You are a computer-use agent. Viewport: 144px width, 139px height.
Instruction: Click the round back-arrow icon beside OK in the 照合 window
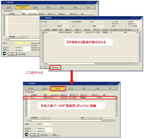tap(27, 134)
